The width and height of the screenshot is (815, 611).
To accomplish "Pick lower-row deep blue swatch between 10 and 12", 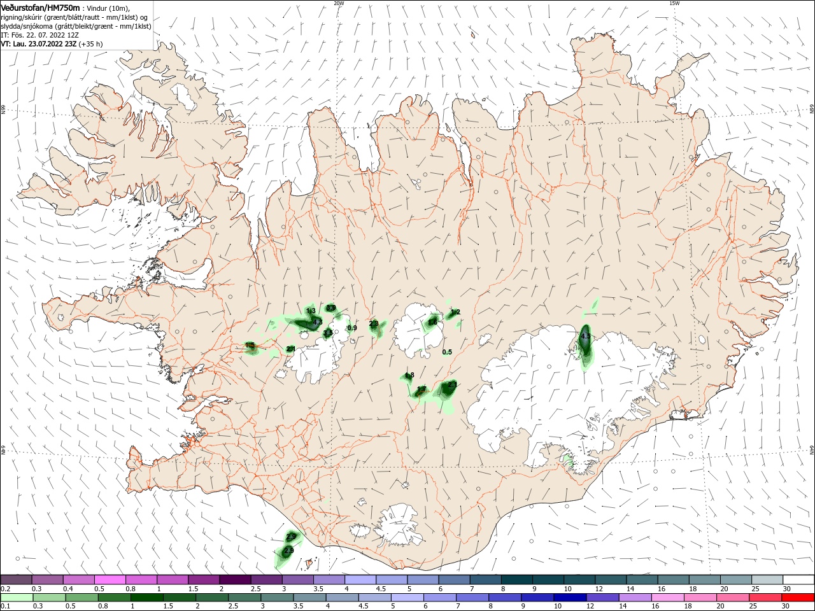I will (570, 597).
